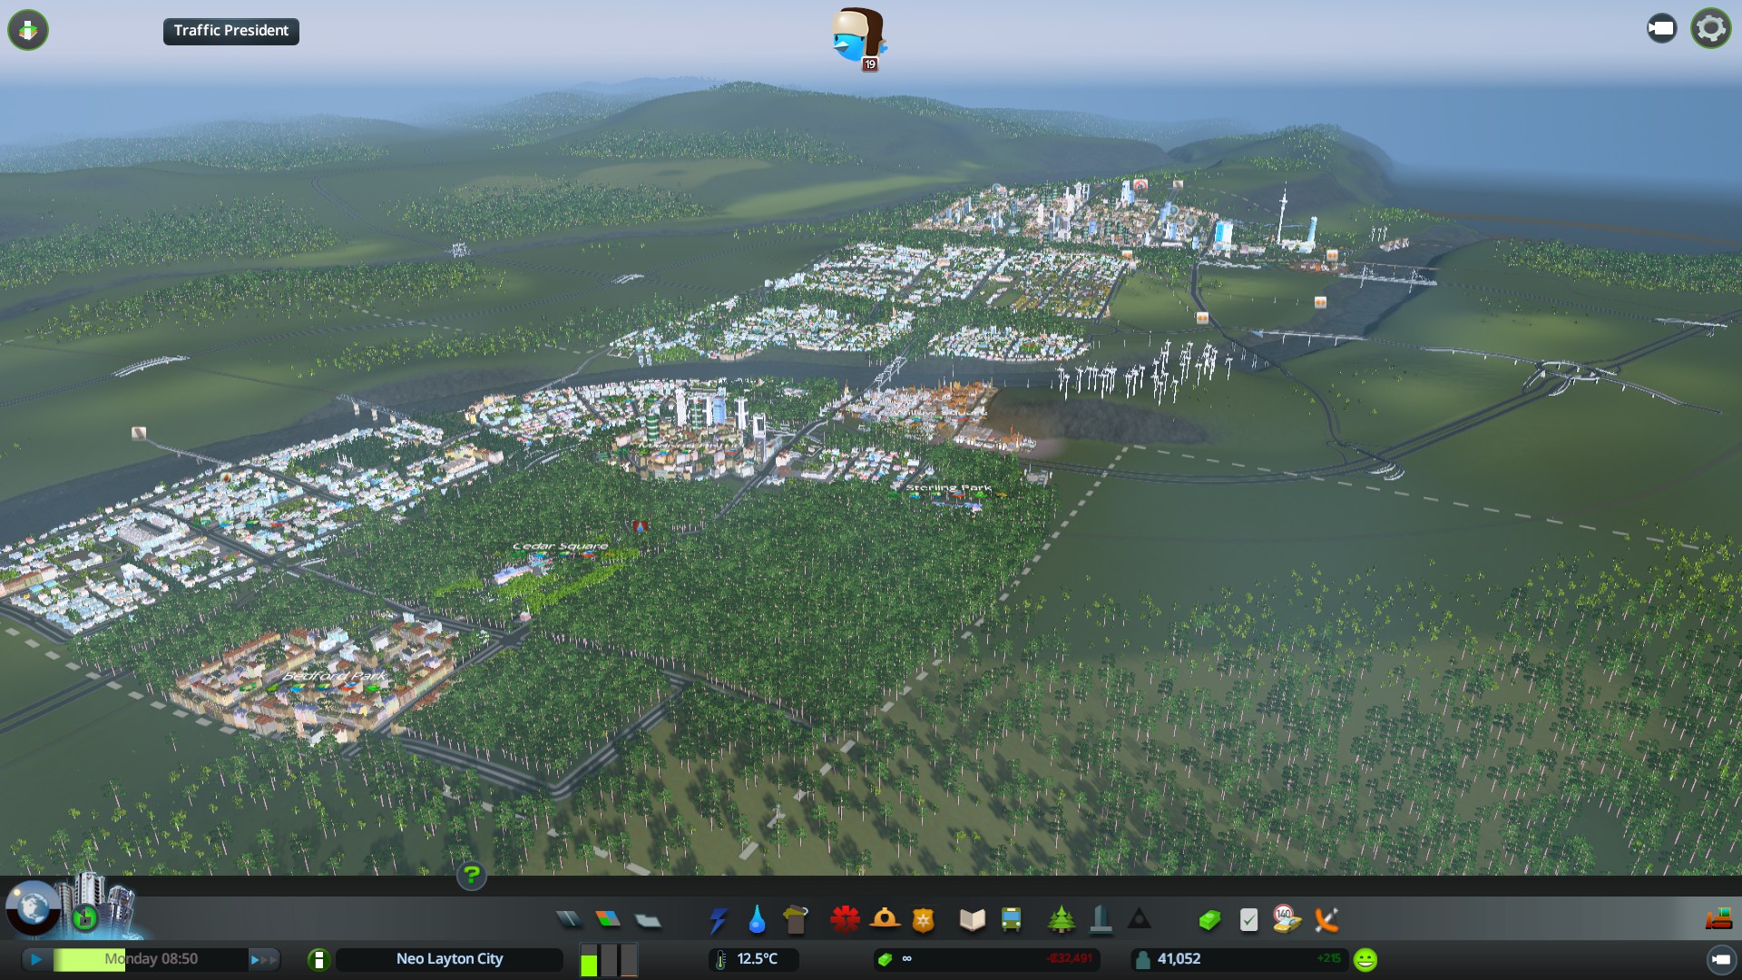Open the Education menu

pos(972,920)
